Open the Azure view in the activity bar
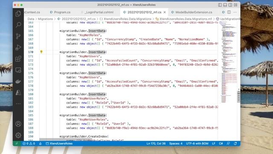 (x=18, y=92)
